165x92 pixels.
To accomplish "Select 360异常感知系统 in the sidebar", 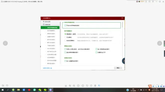I will [50, 28].
